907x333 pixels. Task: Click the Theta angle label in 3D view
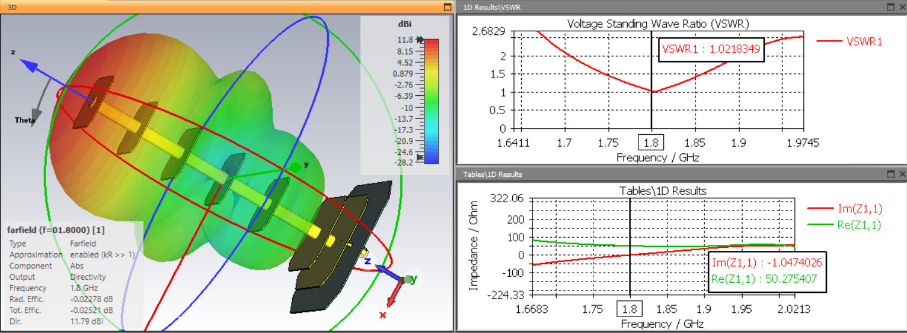point(25,120)
